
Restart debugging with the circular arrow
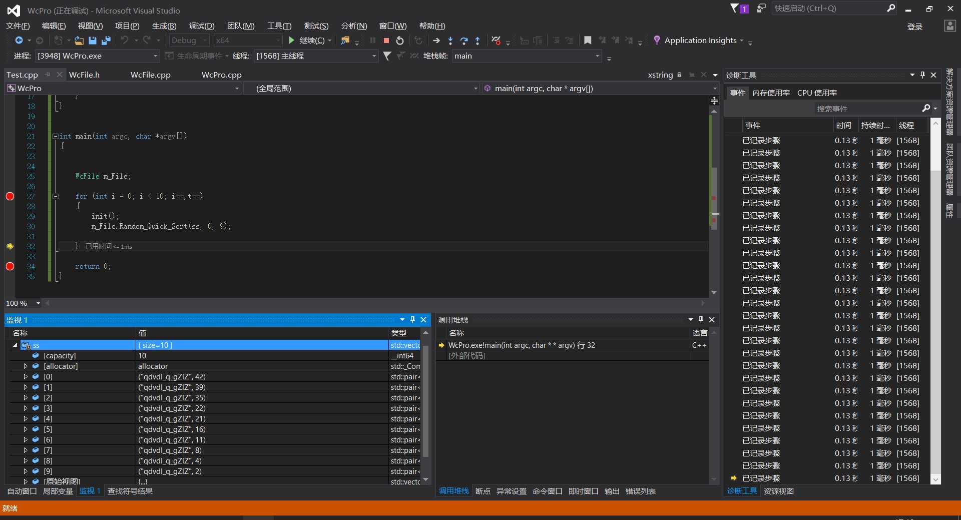(400, 41)
